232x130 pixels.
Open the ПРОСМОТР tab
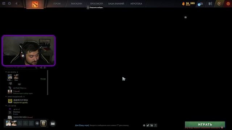coord(96,4)
